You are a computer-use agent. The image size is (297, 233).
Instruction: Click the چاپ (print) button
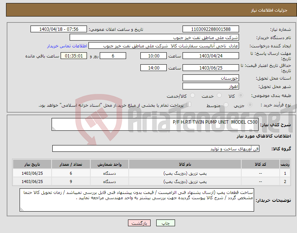165,223
